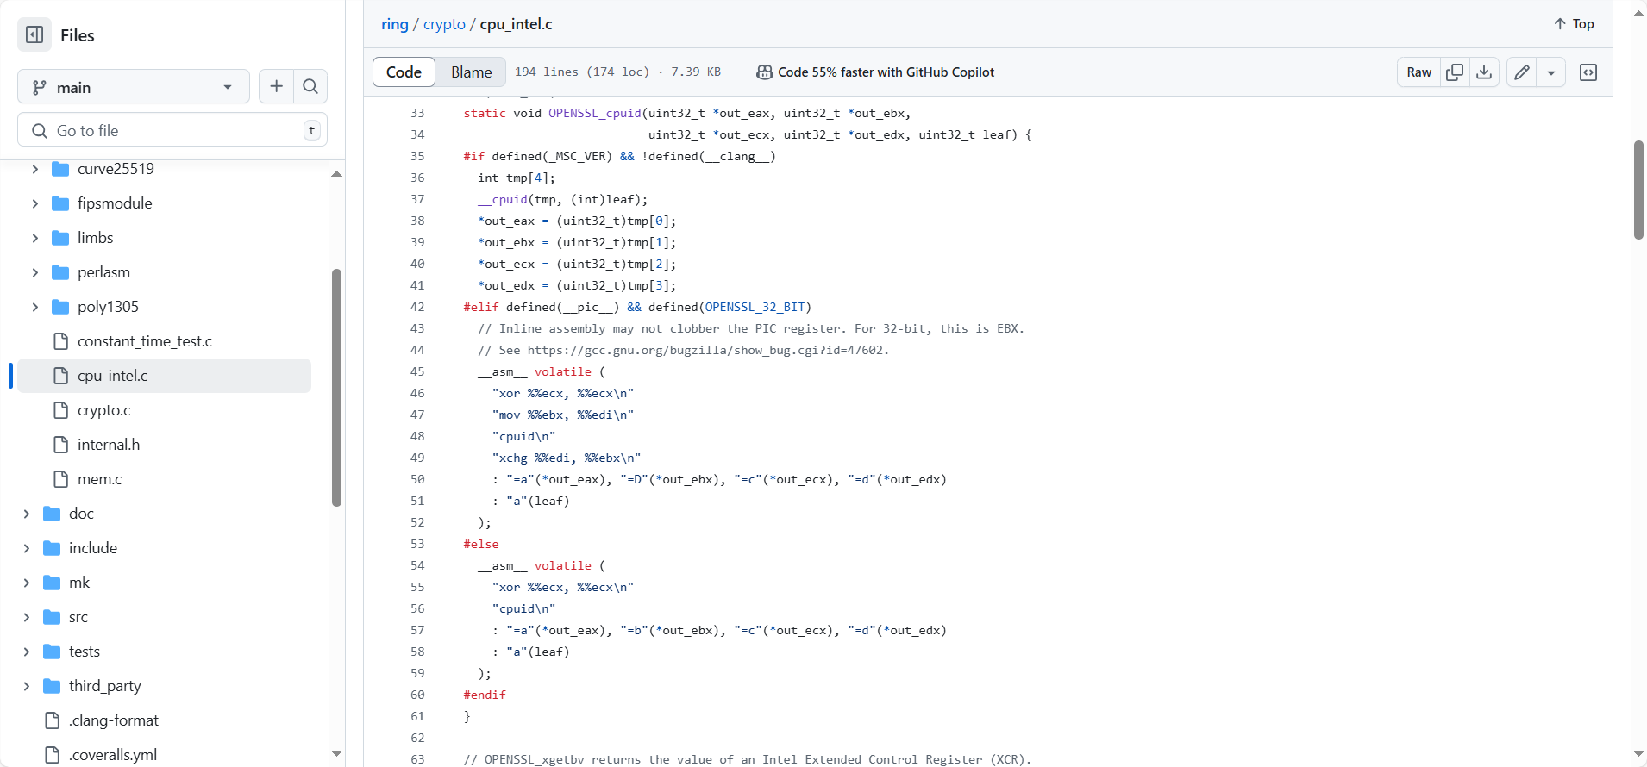Open more edit options dropdown
Image resolution: width=1647 pixels, height=767 pixels.
coord(1551,72)
